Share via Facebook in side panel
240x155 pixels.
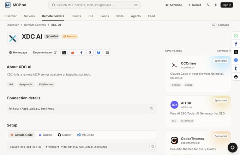236,44
